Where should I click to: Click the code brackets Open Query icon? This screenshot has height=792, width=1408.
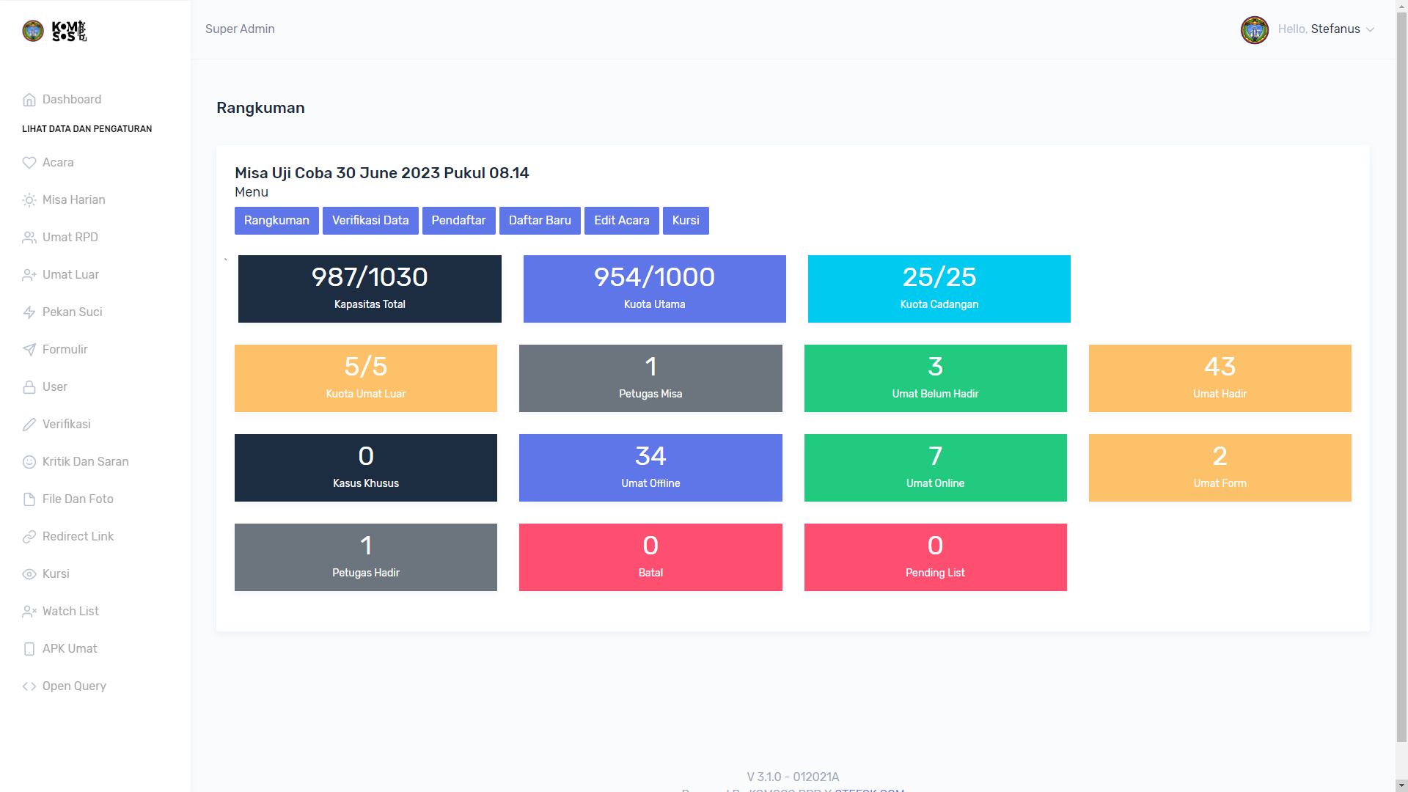pos(29,686)
